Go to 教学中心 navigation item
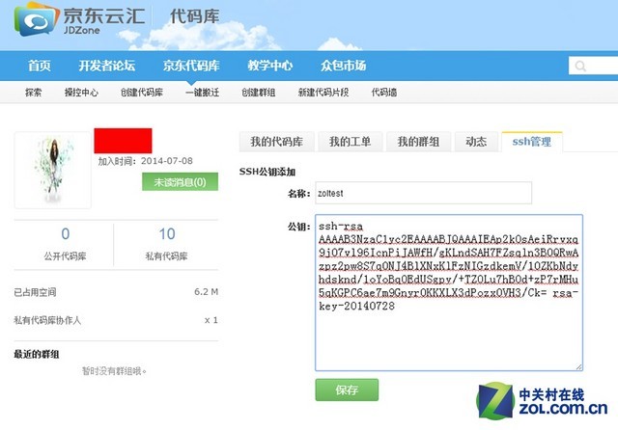 pos(269,66)
